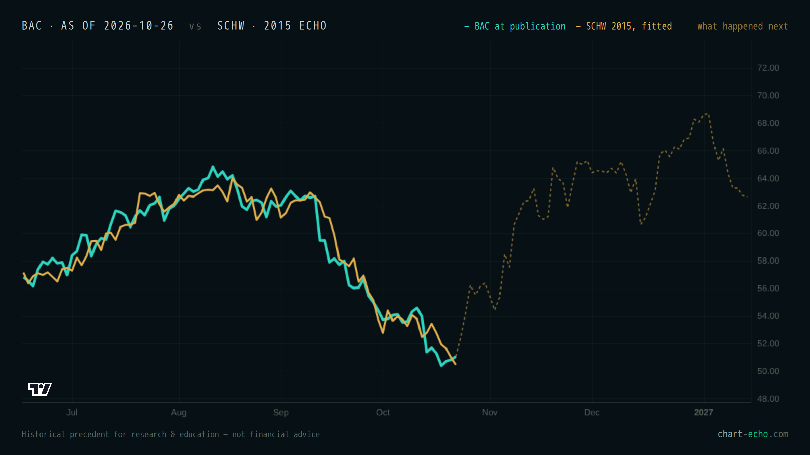Click the 'Oct' x-axis label
Screen dimensions: 810x455
pos(383,412)
